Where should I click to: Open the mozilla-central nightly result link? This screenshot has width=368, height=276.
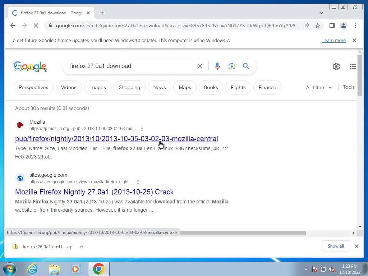(x=117, y=139)
